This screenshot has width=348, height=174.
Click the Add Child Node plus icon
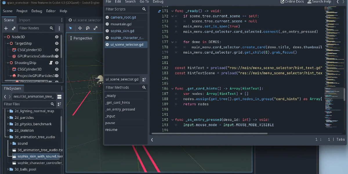(6, 28)
